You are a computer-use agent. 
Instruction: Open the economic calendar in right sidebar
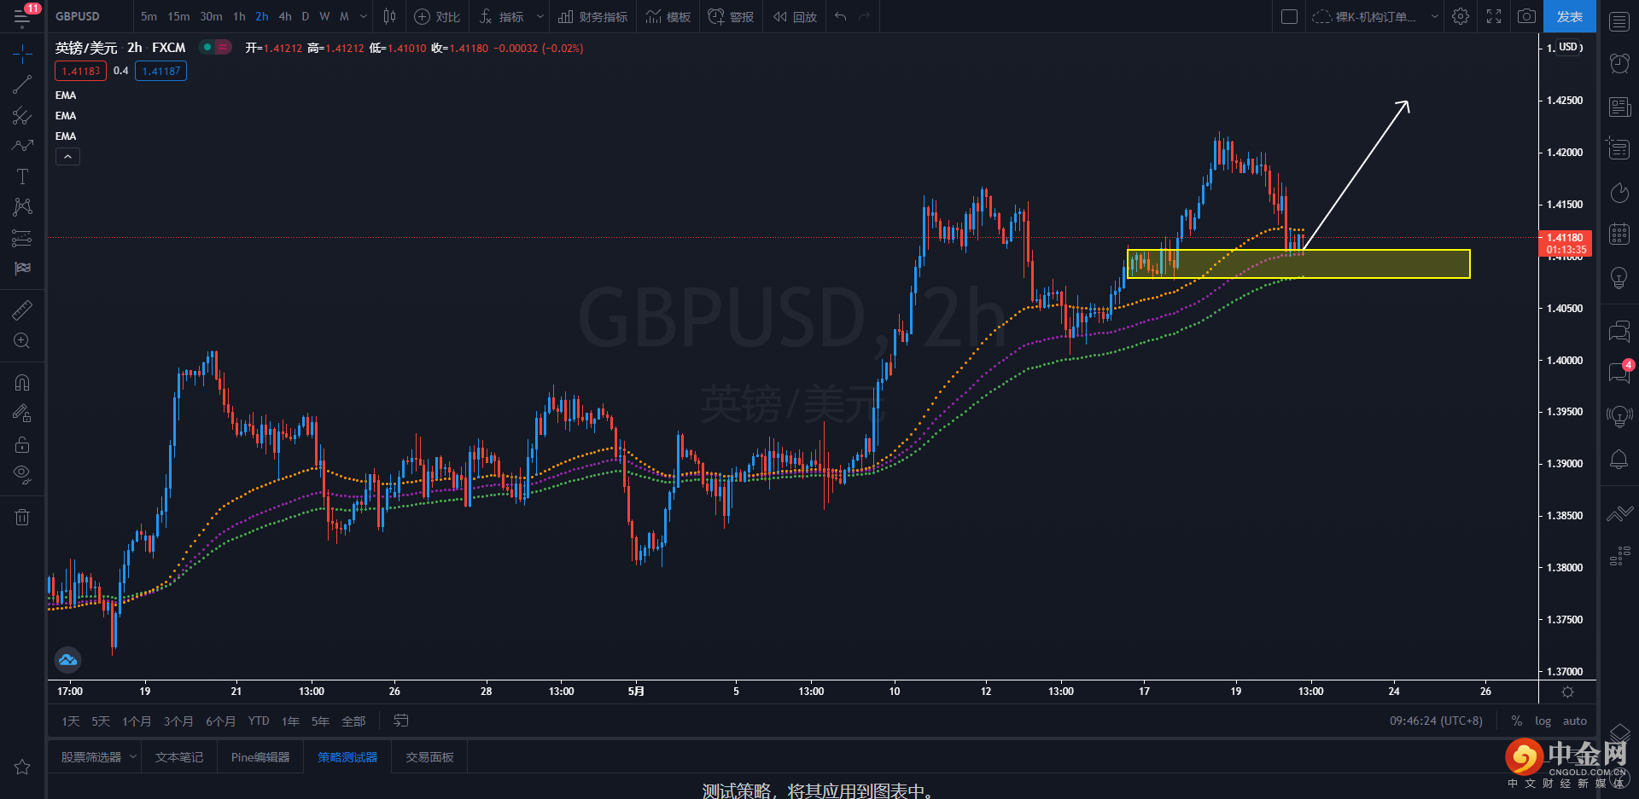pos(1619,234)
